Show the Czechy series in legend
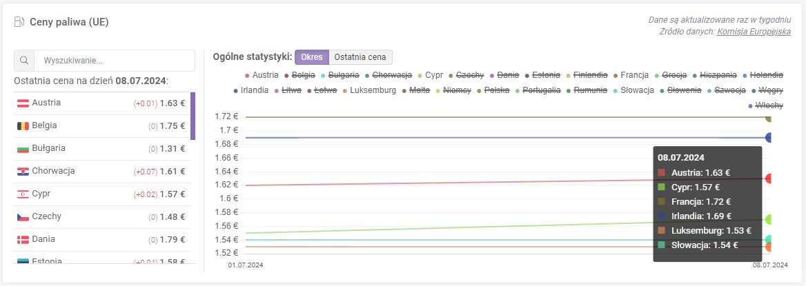 [466, 75]
